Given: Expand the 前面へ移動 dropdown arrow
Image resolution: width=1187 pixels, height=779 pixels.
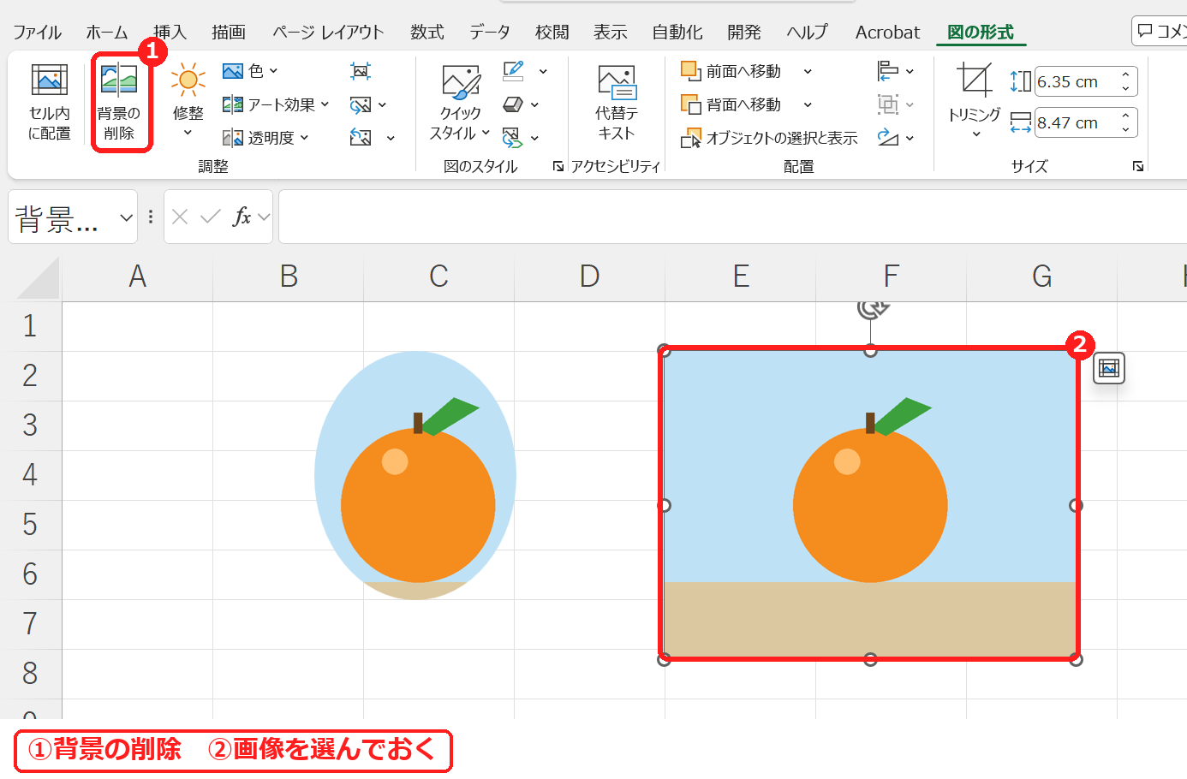Looking at the screenshot, I should coord(808,71).
